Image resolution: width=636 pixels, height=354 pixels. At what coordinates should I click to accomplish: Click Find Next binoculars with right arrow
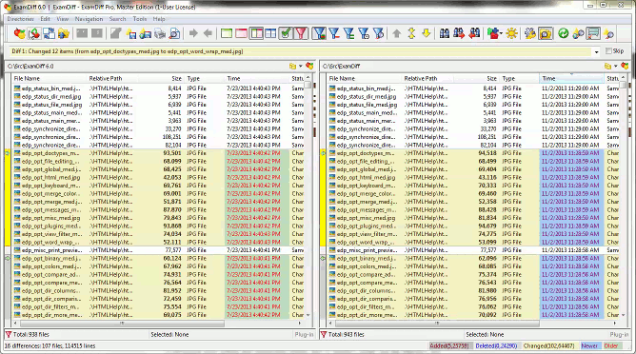(x=459, y=33)
